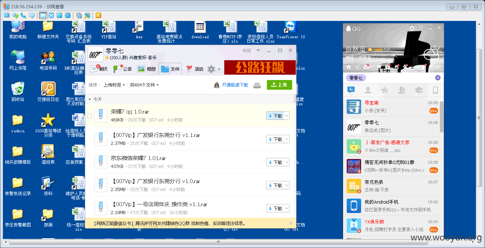
Task: Click the send message speech bubble icon
Action: point(32,15)
